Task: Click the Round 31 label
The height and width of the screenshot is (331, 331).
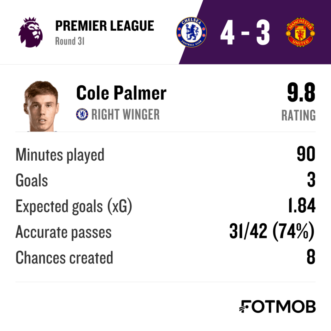Action: click(70, 41)
